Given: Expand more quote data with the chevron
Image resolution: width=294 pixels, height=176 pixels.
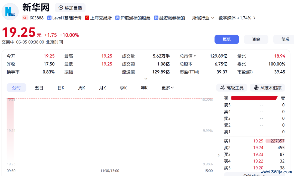Looking at the screenshot, I should pos(146,79).
